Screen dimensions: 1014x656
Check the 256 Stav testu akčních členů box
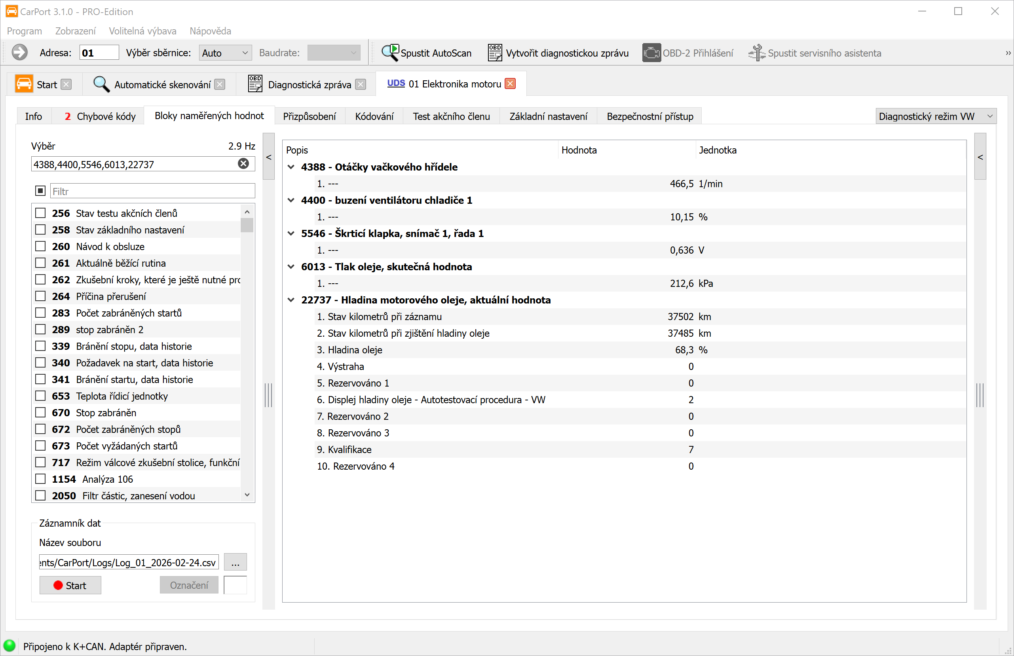(40, 213)
